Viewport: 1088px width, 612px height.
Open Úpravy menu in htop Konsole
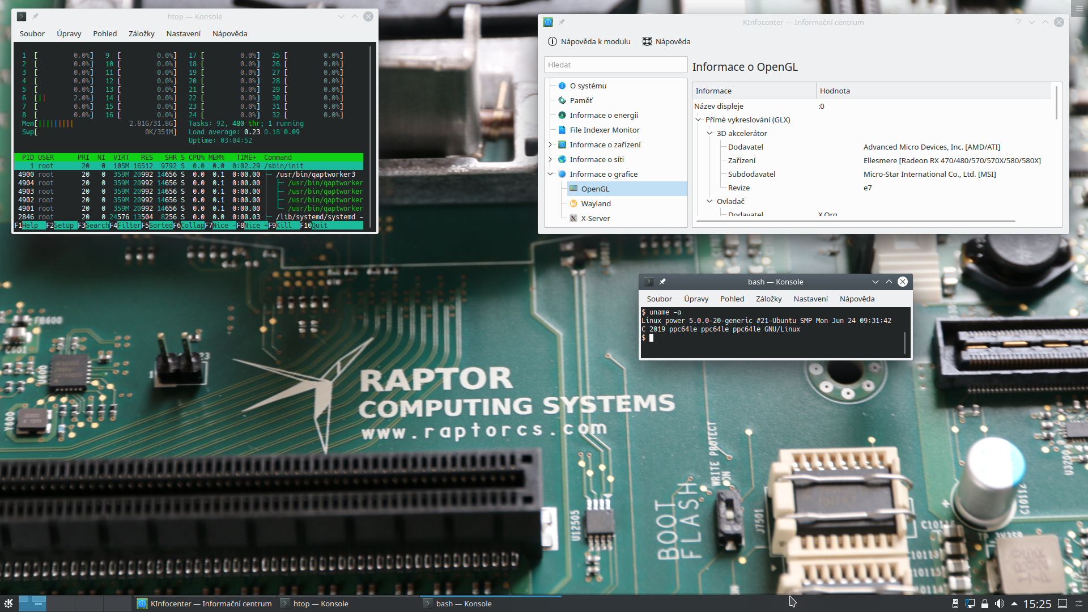[x=69, y=33]
